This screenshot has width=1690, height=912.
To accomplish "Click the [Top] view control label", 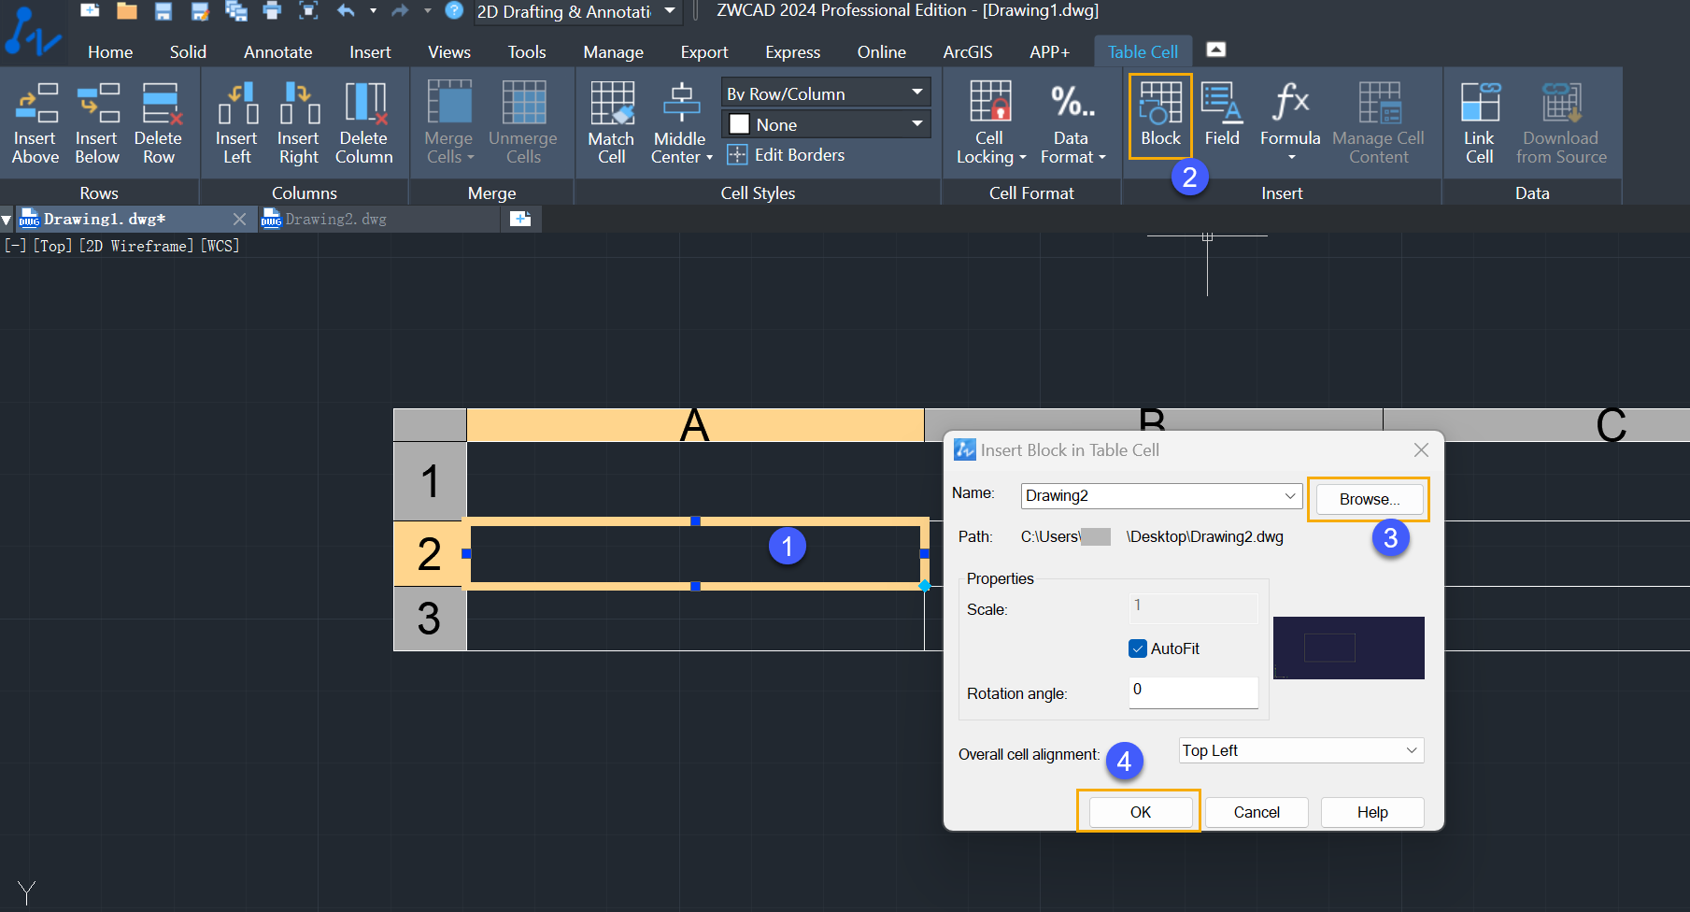I will click(x=52, y=246).
